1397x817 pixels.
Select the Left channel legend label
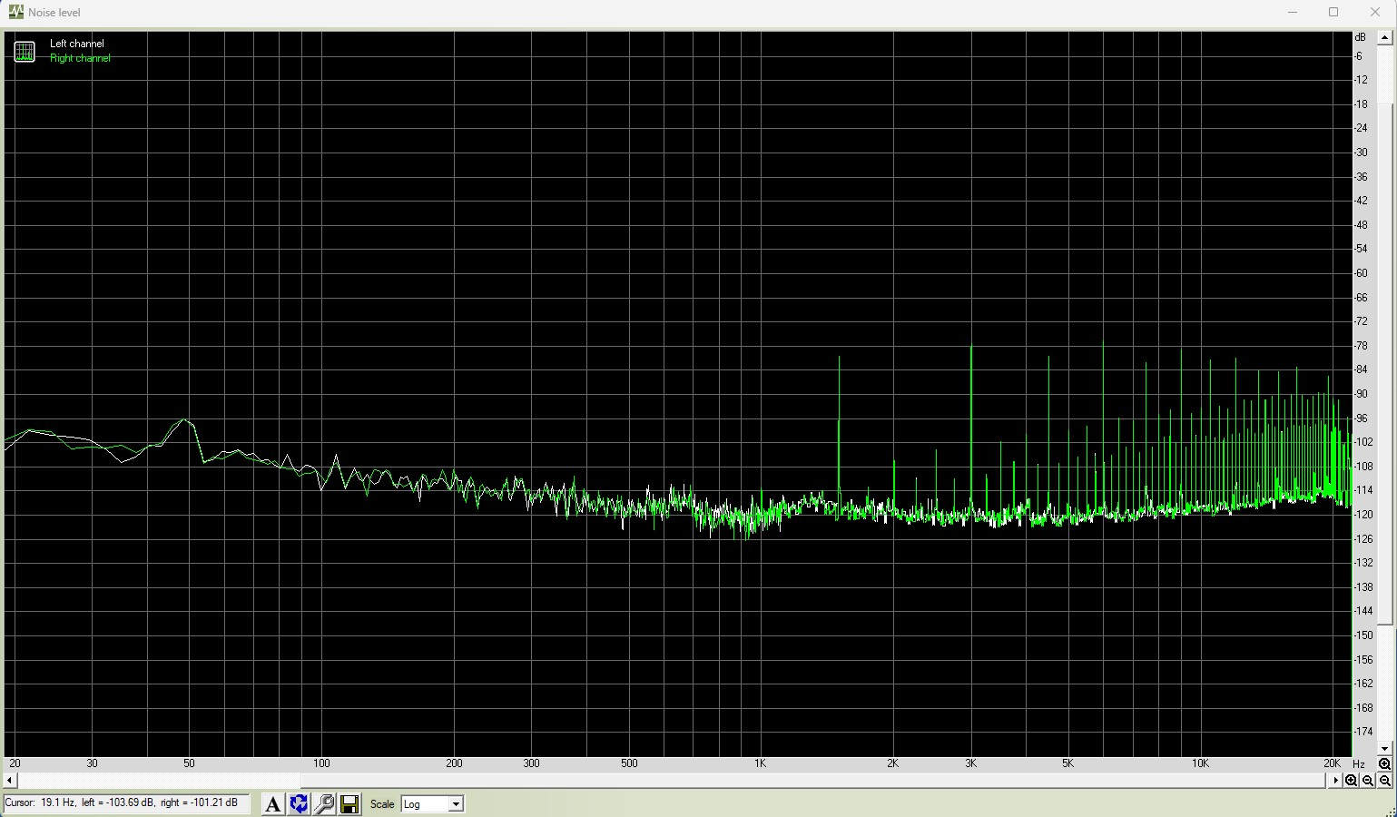pos(77,44)
